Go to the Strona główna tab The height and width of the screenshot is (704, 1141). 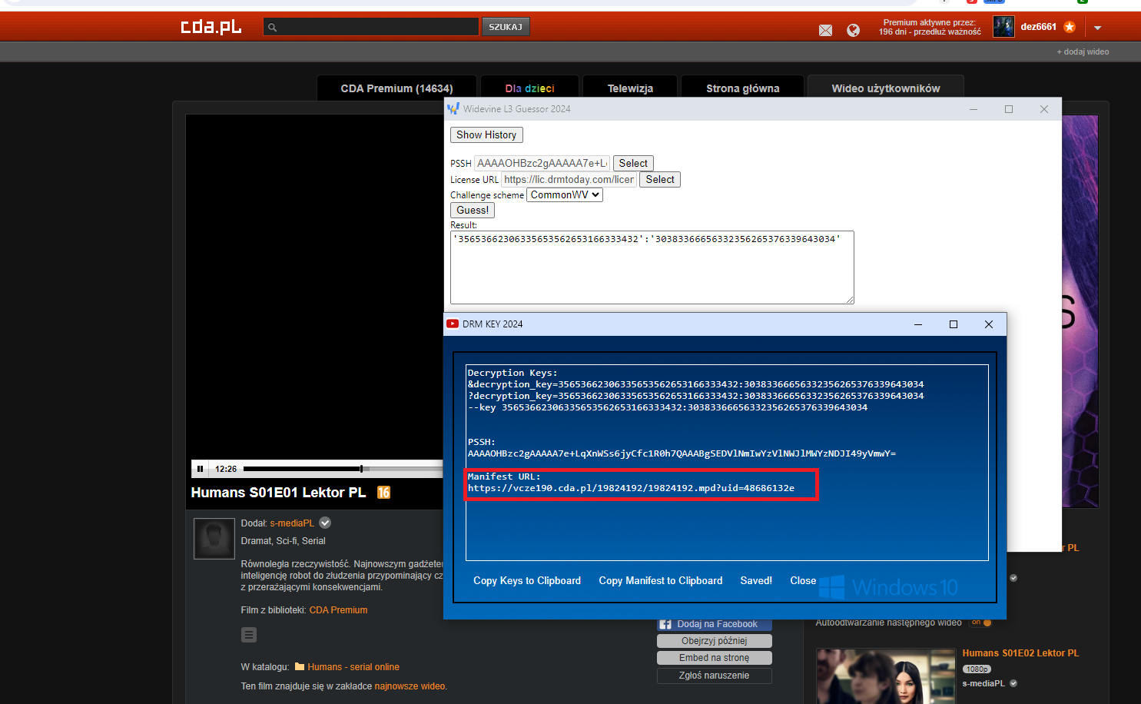(743, 88)
